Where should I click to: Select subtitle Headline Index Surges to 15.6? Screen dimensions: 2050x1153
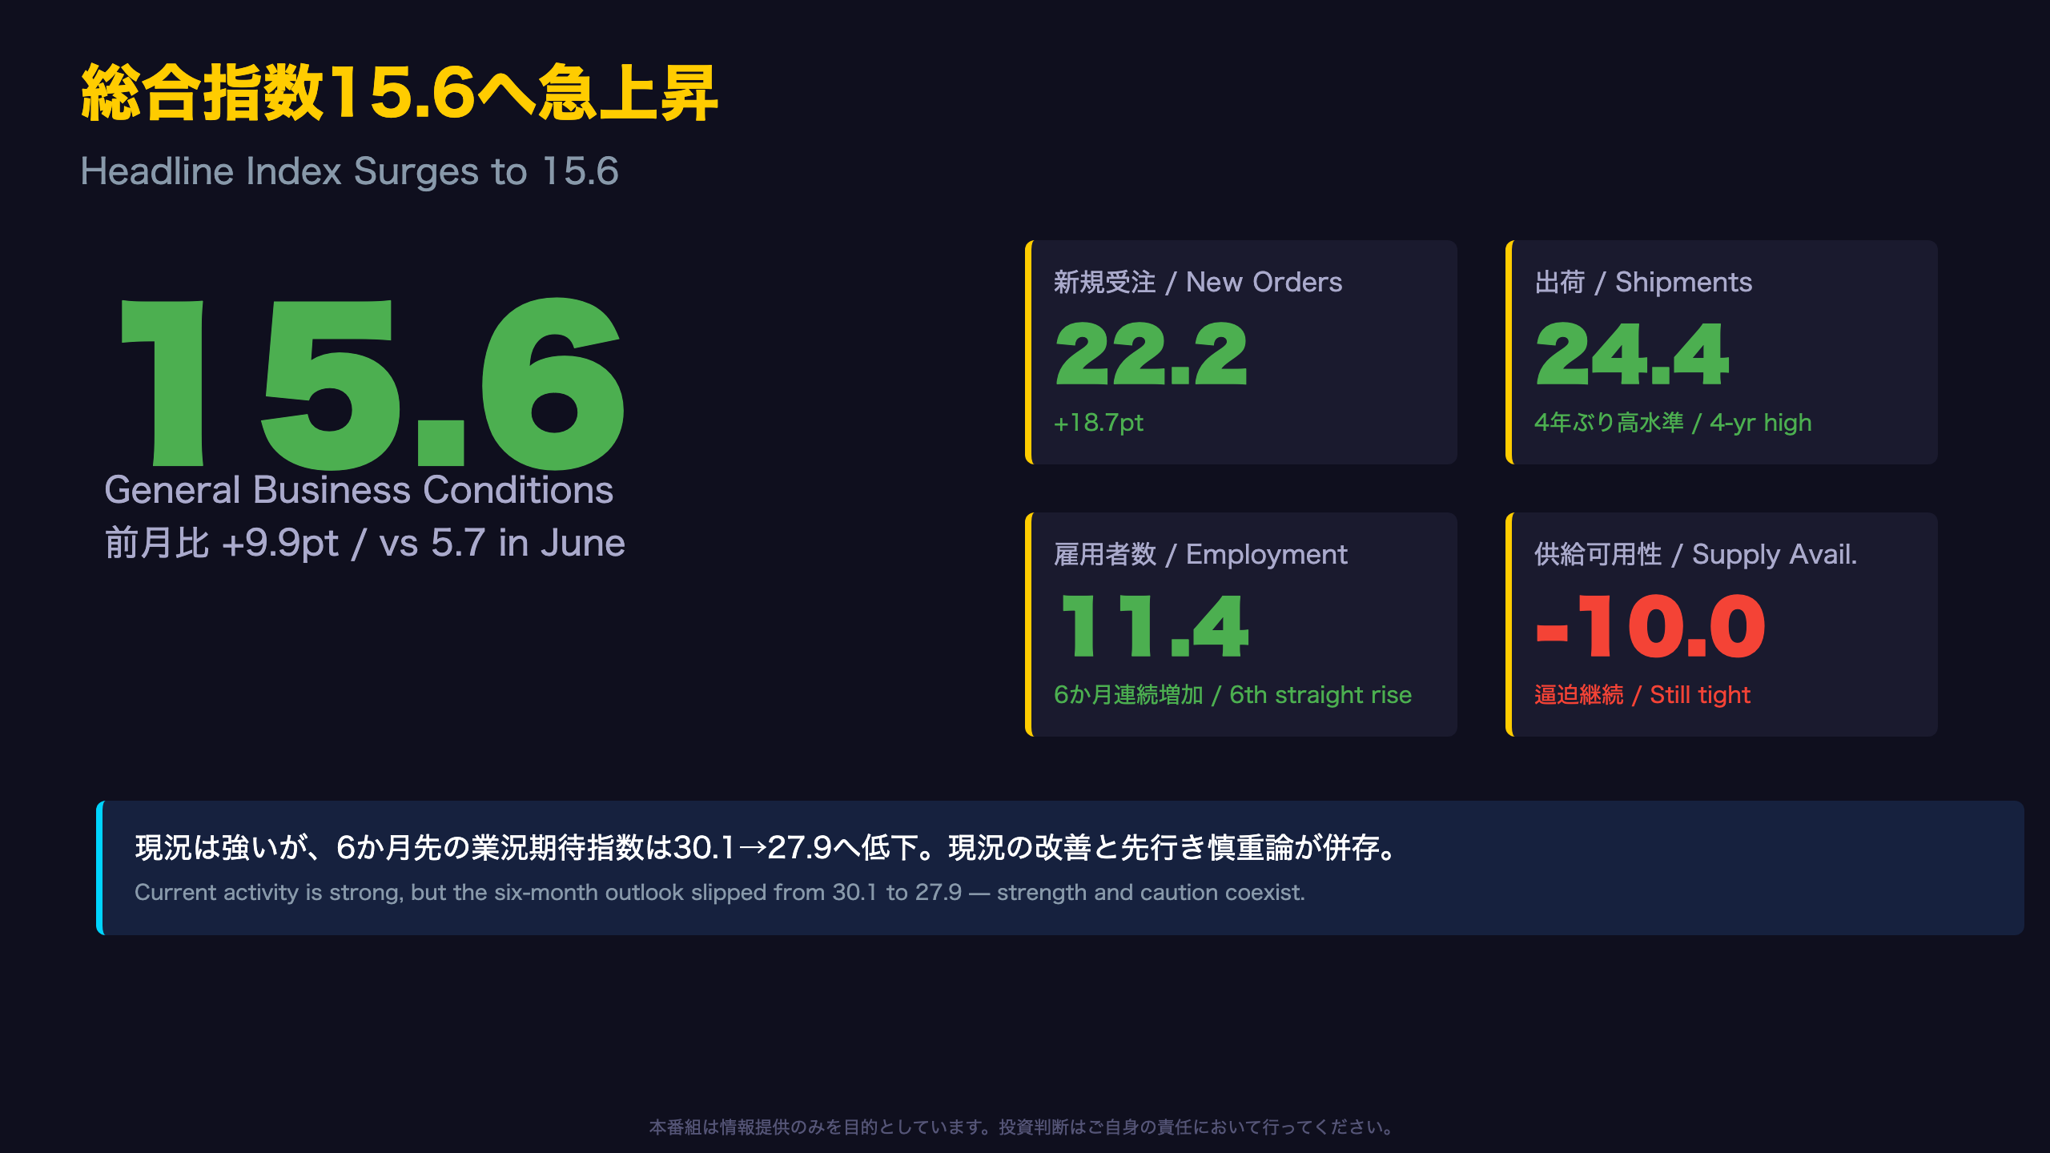point(349,171)
